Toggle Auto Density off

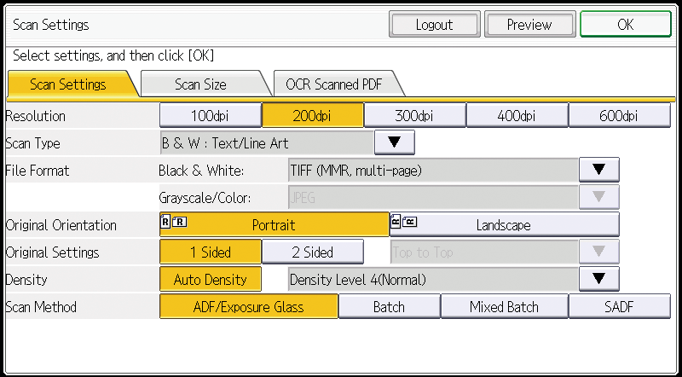click(210, 279)
